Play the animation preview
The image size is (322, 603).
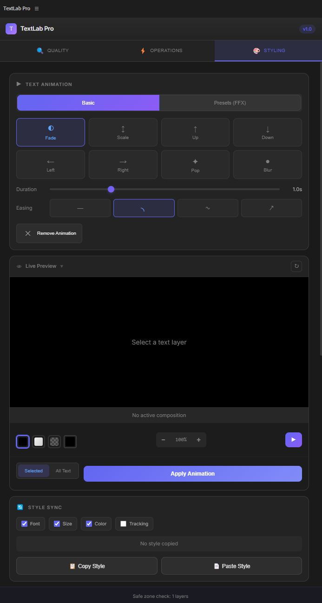point(294,440)
